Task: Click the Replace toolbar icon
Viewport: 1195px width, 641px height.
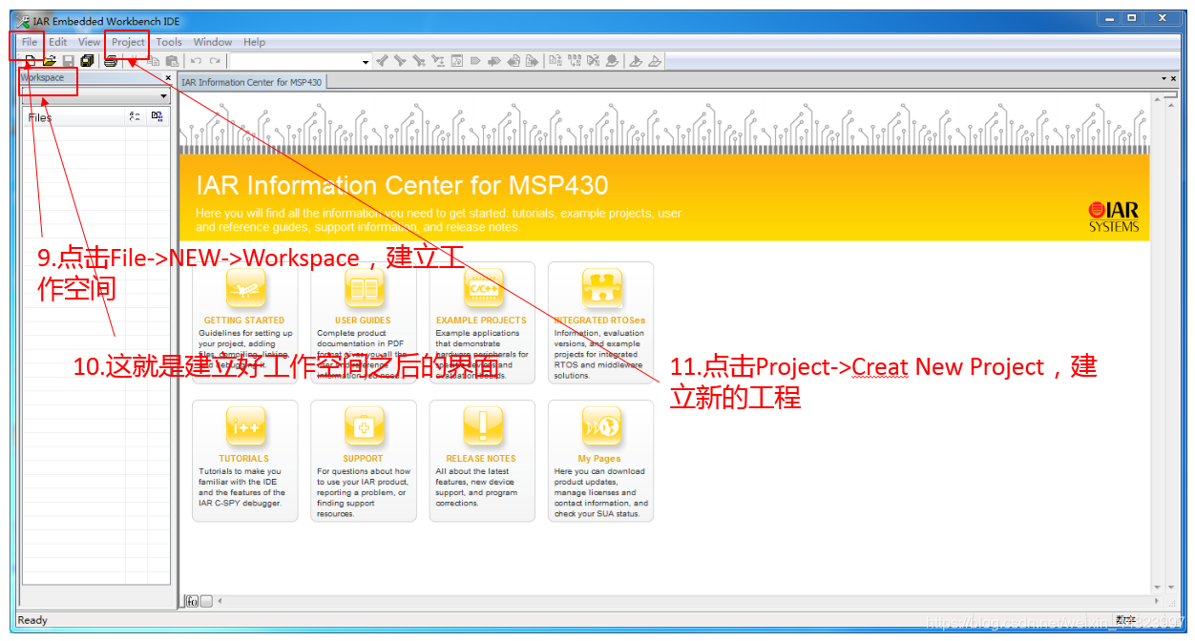Action: [438, 61]
